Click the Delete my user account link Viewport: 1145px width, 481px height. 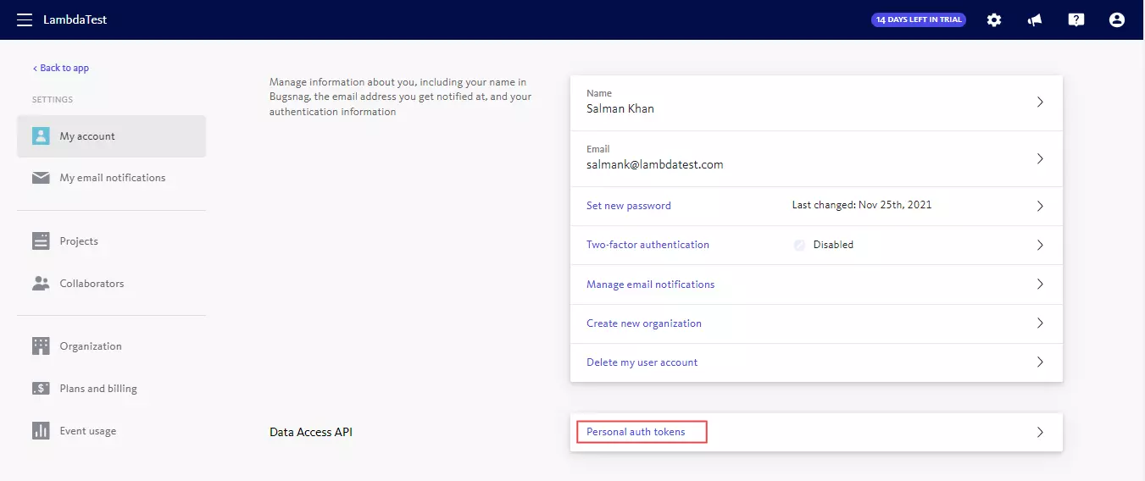642,362
